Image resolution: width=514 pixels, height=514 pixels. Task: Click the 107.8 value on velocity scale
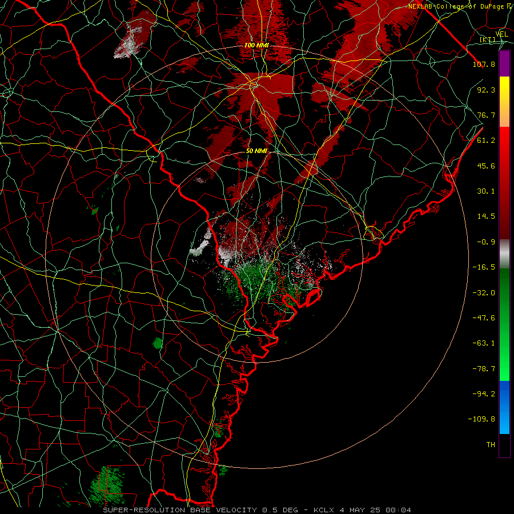(x=484, y=64)
